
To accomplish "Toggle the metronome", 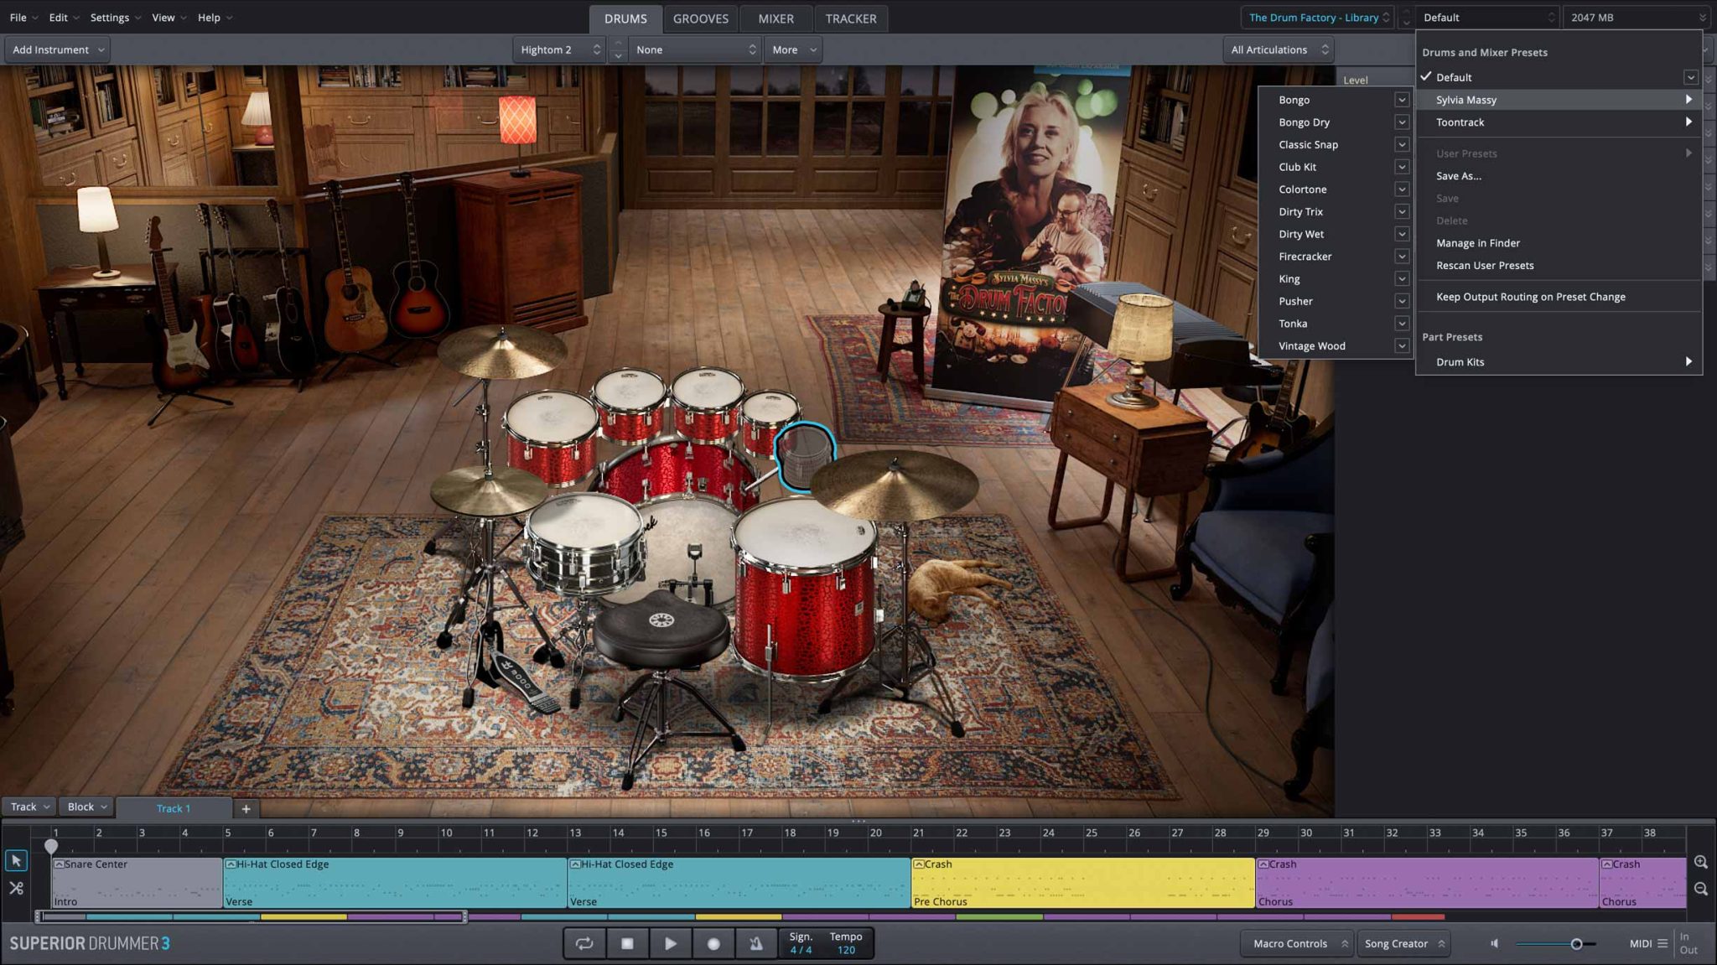I will pyautogui.click(x=756, y=943).
